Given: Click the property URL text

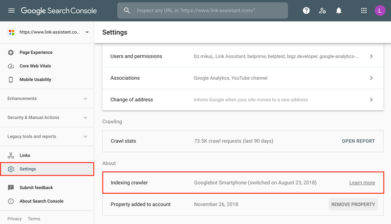Looking at the screenshot, I should pyautogui.click(x=50, y=32).
